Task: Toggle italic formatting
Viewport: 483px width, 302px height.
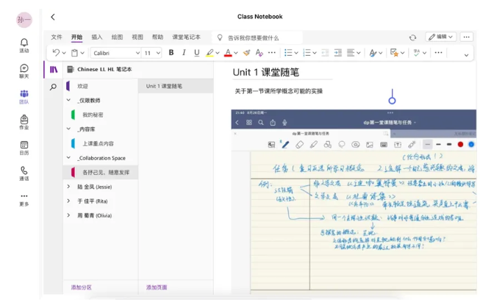Action: 184,53
